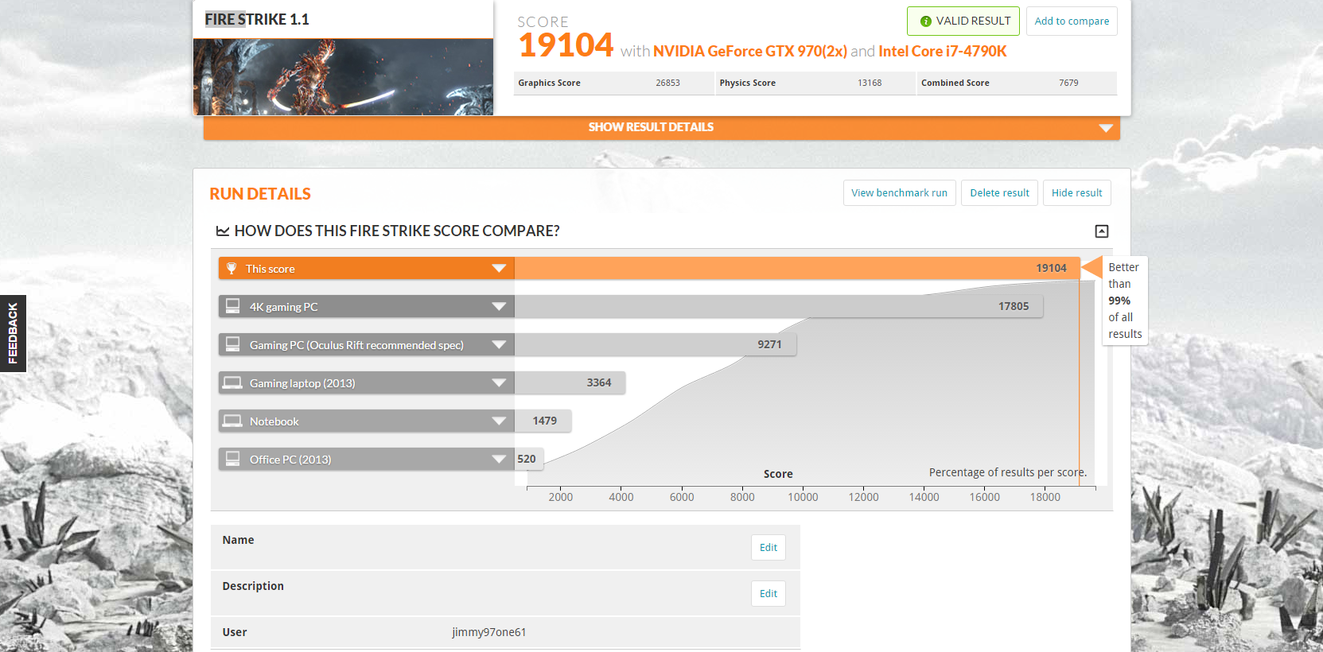Edit the Name field
Viewport: 1323px width, 652px height.
[x=769, y=548]
